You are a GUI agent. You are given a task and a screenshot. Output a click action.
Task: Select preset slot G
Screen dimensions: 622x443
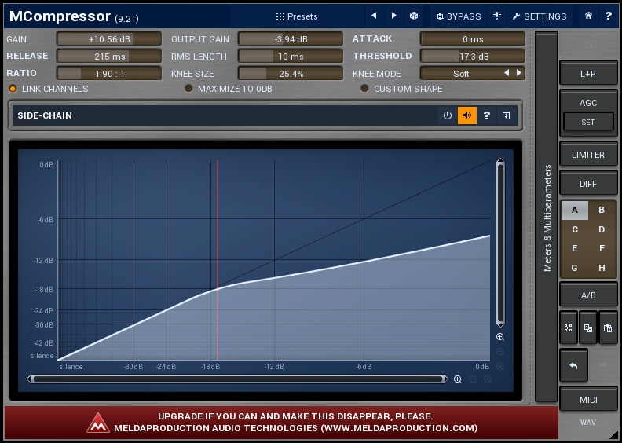(574, 268)
